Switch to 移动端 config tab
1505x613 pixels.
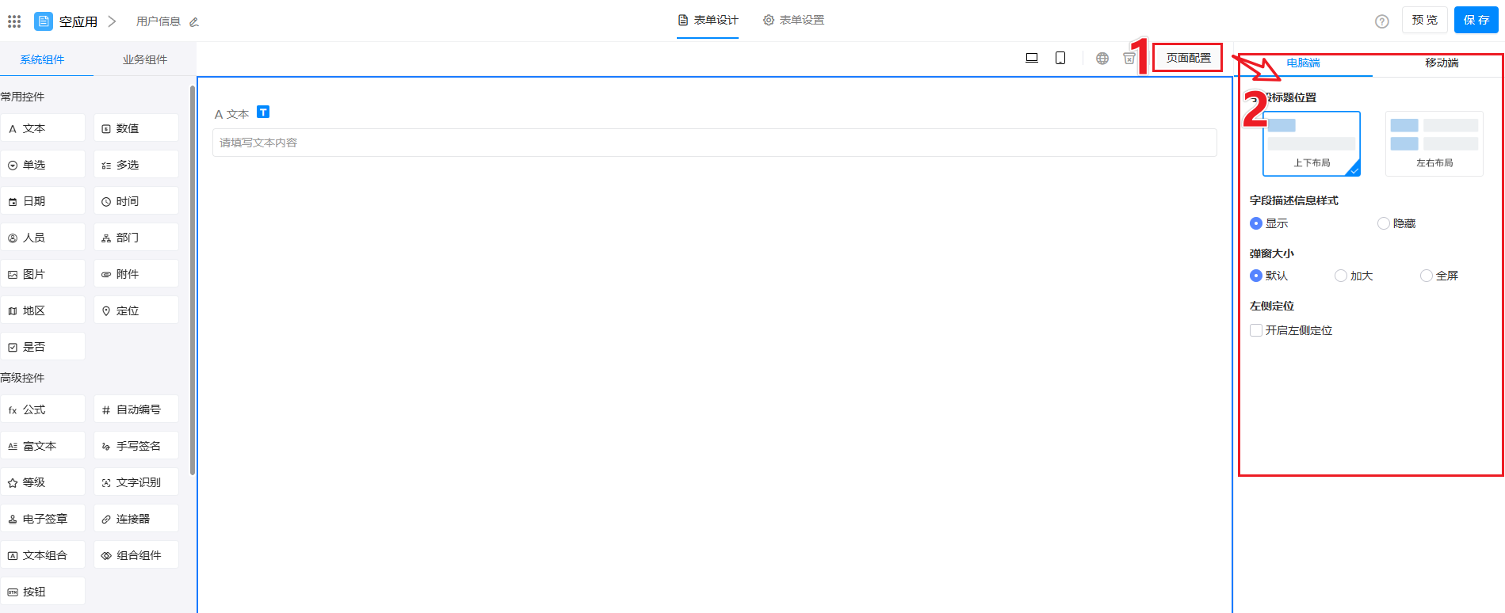pos(1441,63)
